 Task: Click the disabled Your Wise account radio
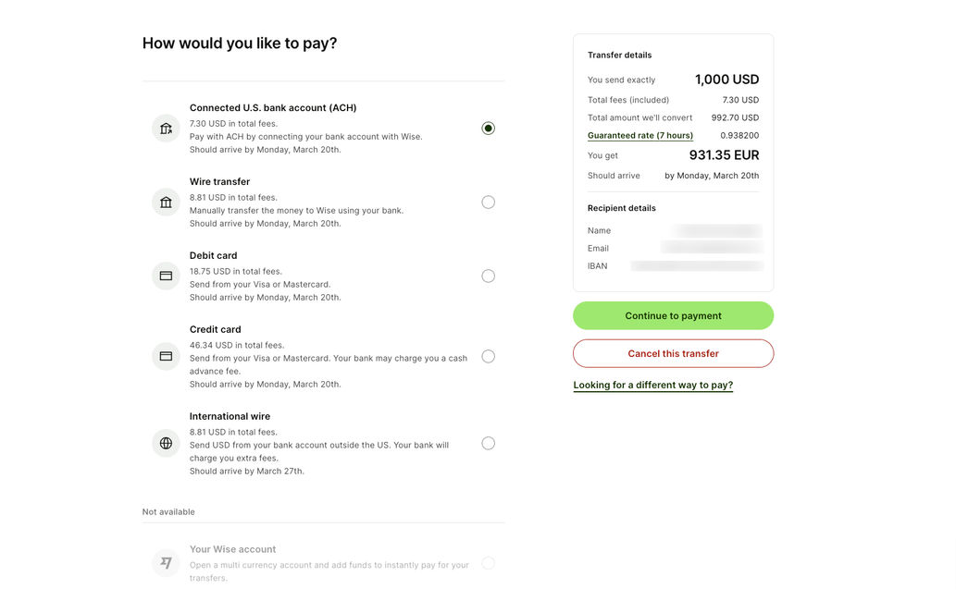(488, 562)
